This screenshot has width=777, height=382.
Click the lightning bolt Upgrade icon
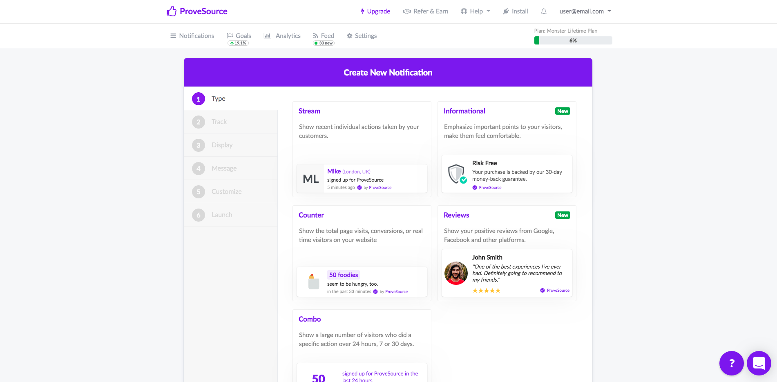362,11
